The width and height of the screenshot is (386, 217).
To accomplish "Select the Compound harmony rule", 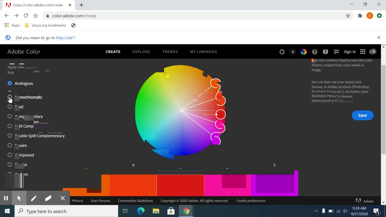I will 10,155.
